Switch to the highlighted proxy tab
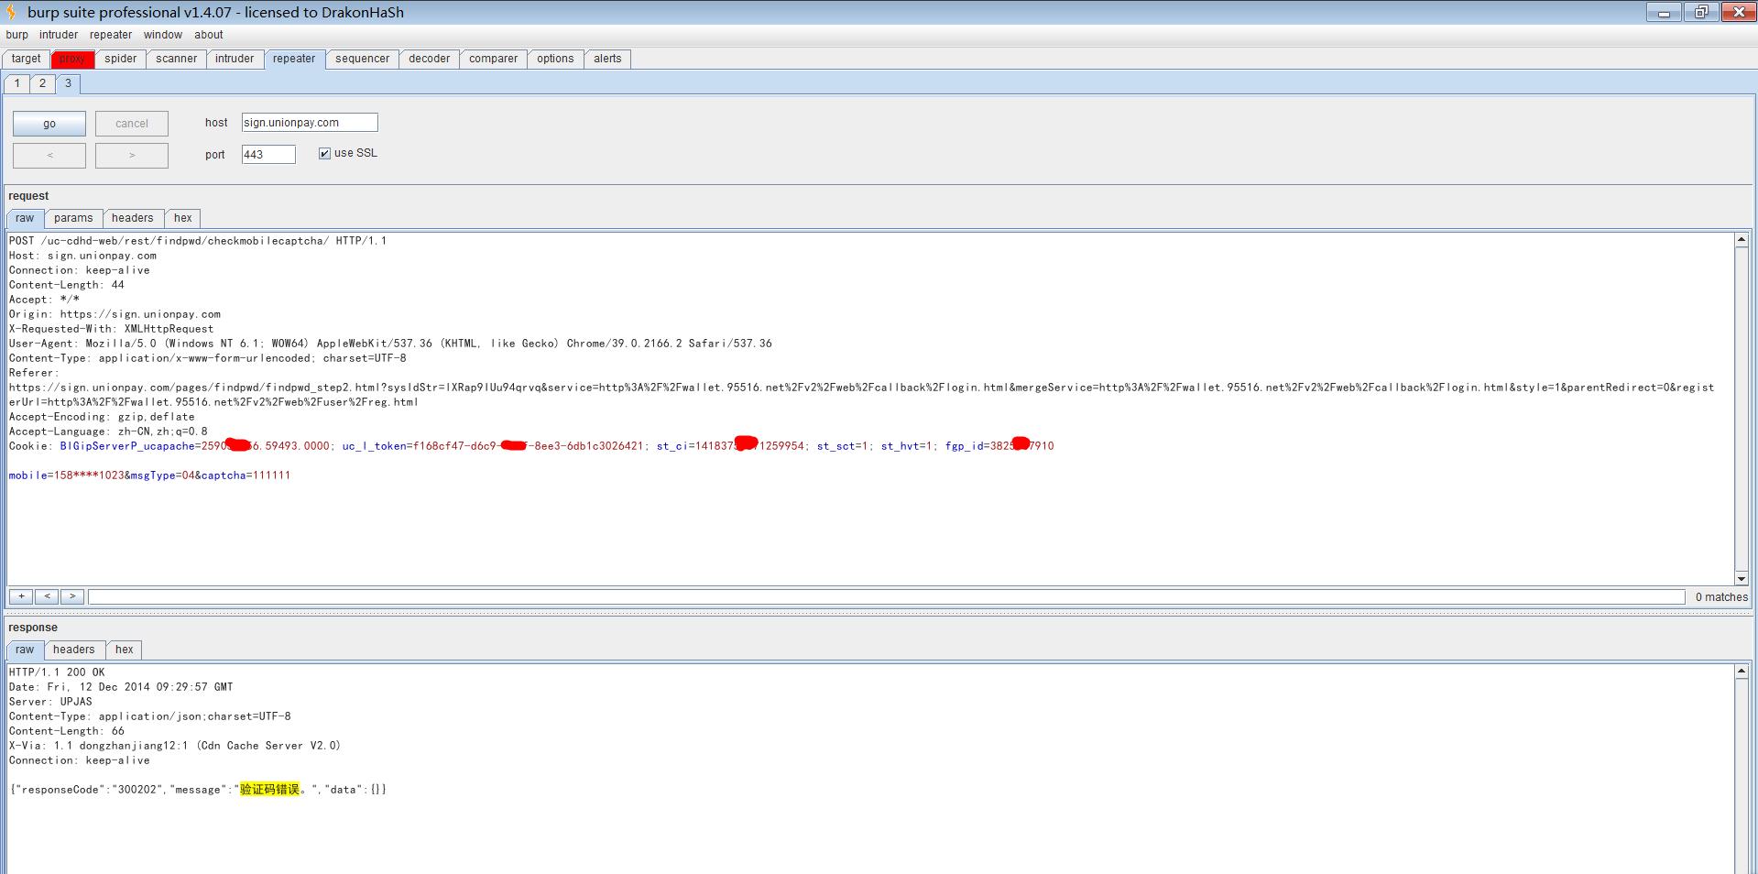Viewport: 1758px width, 874px height. click(x=72, y=59)
